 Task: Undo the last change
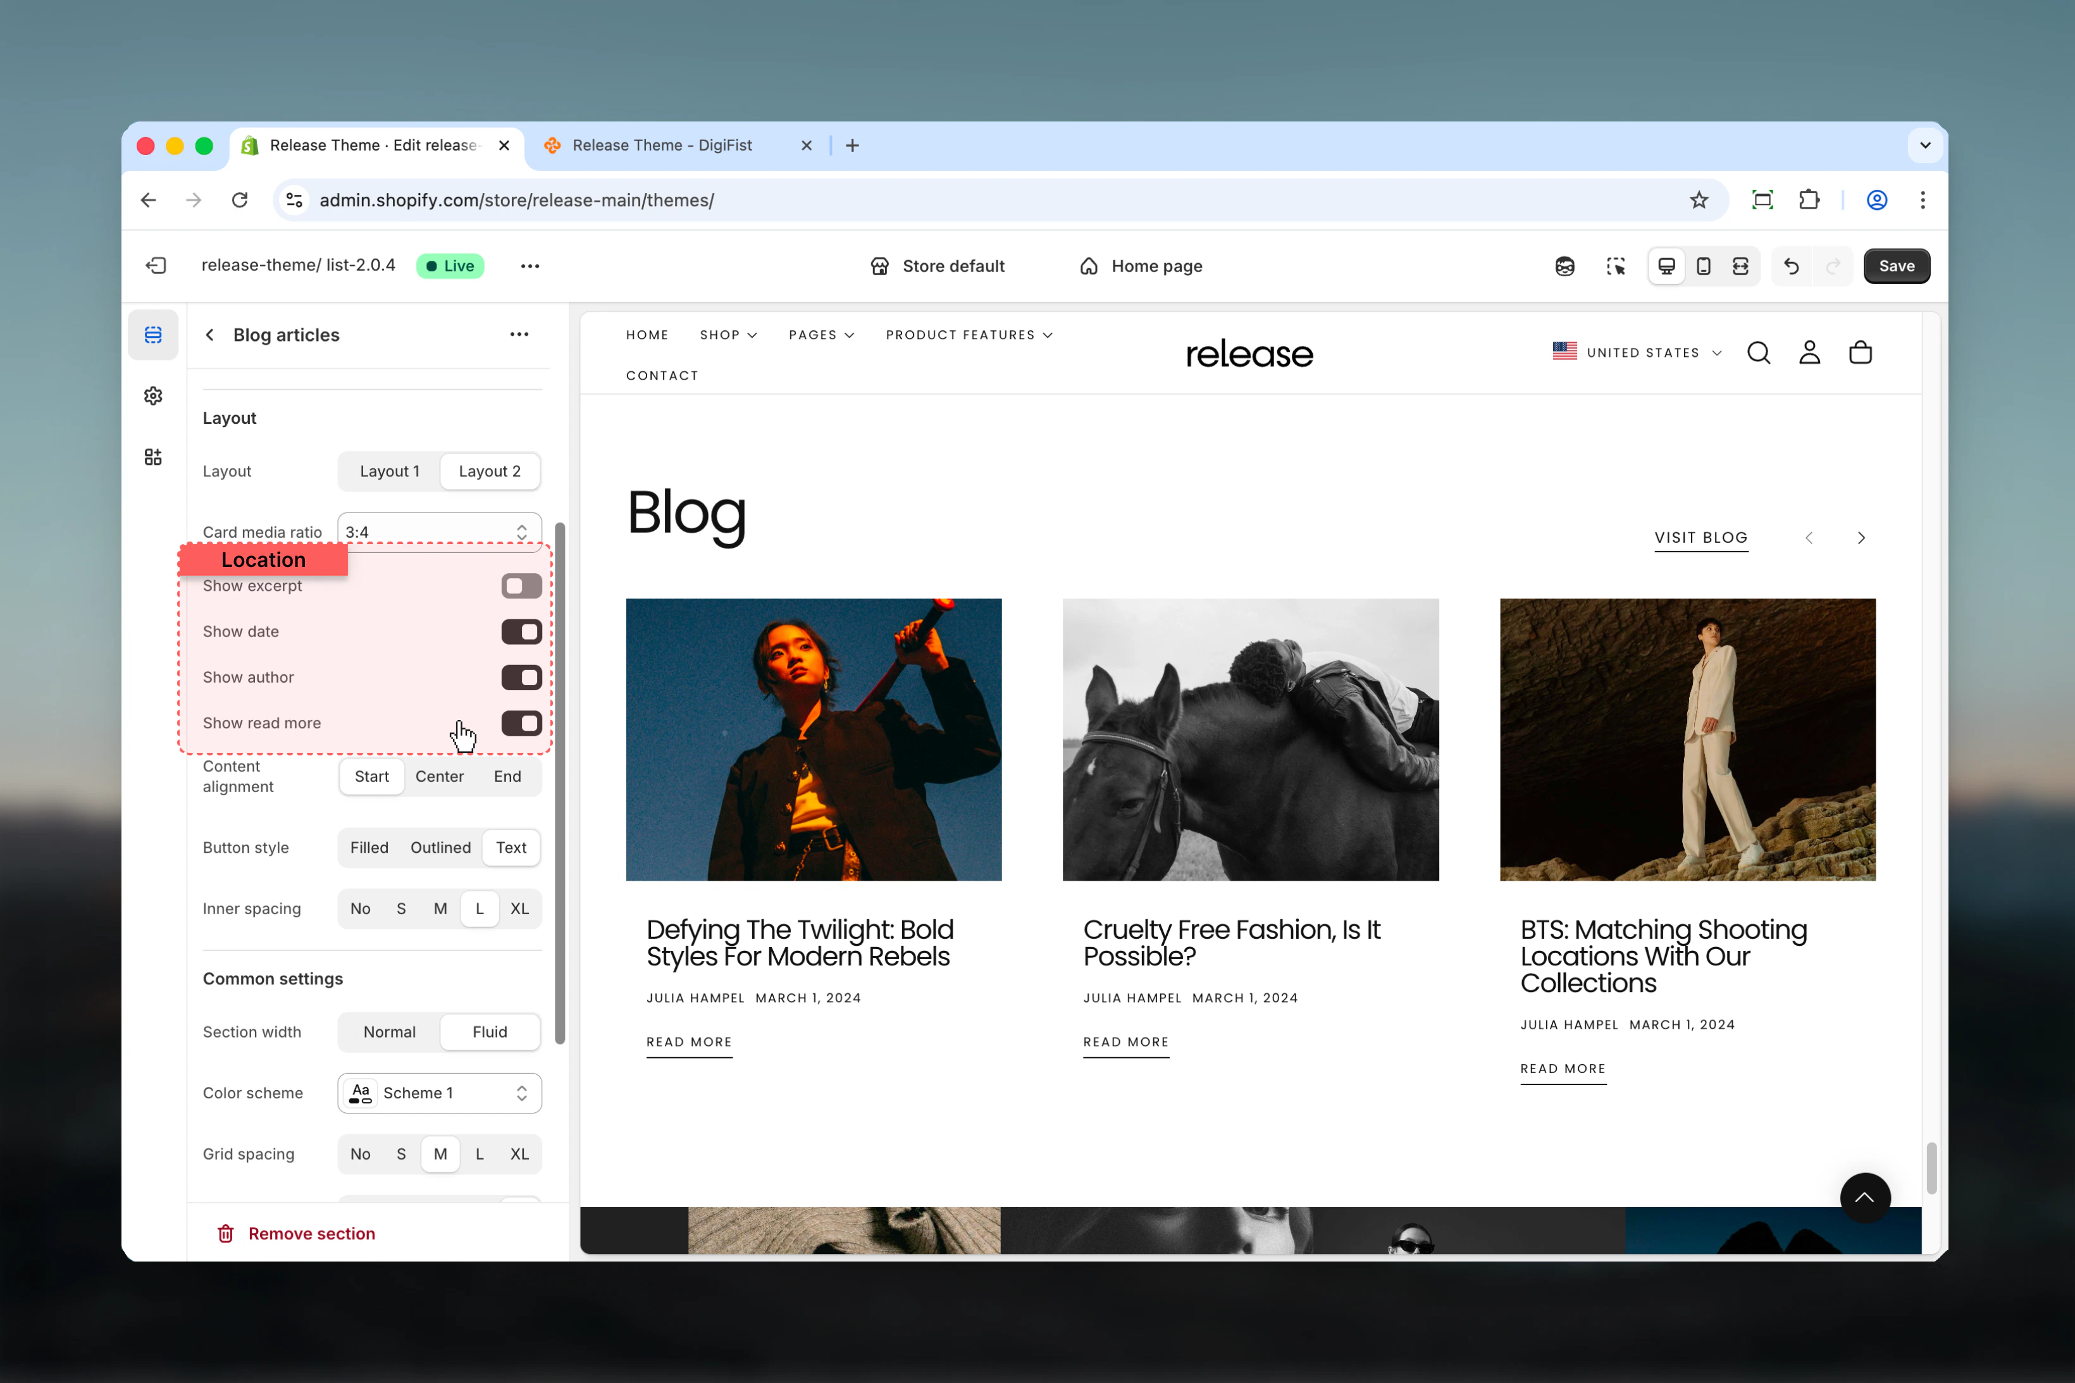(x=1791, y=266)
